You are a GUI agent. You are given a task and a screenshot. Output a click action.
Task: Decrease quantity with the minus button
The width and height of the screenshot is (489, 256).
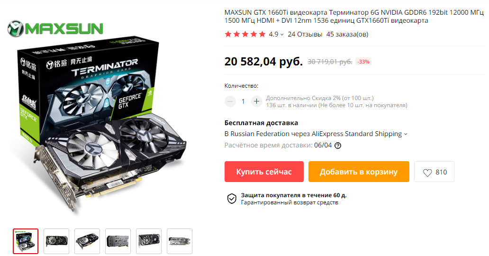(230, 101)
